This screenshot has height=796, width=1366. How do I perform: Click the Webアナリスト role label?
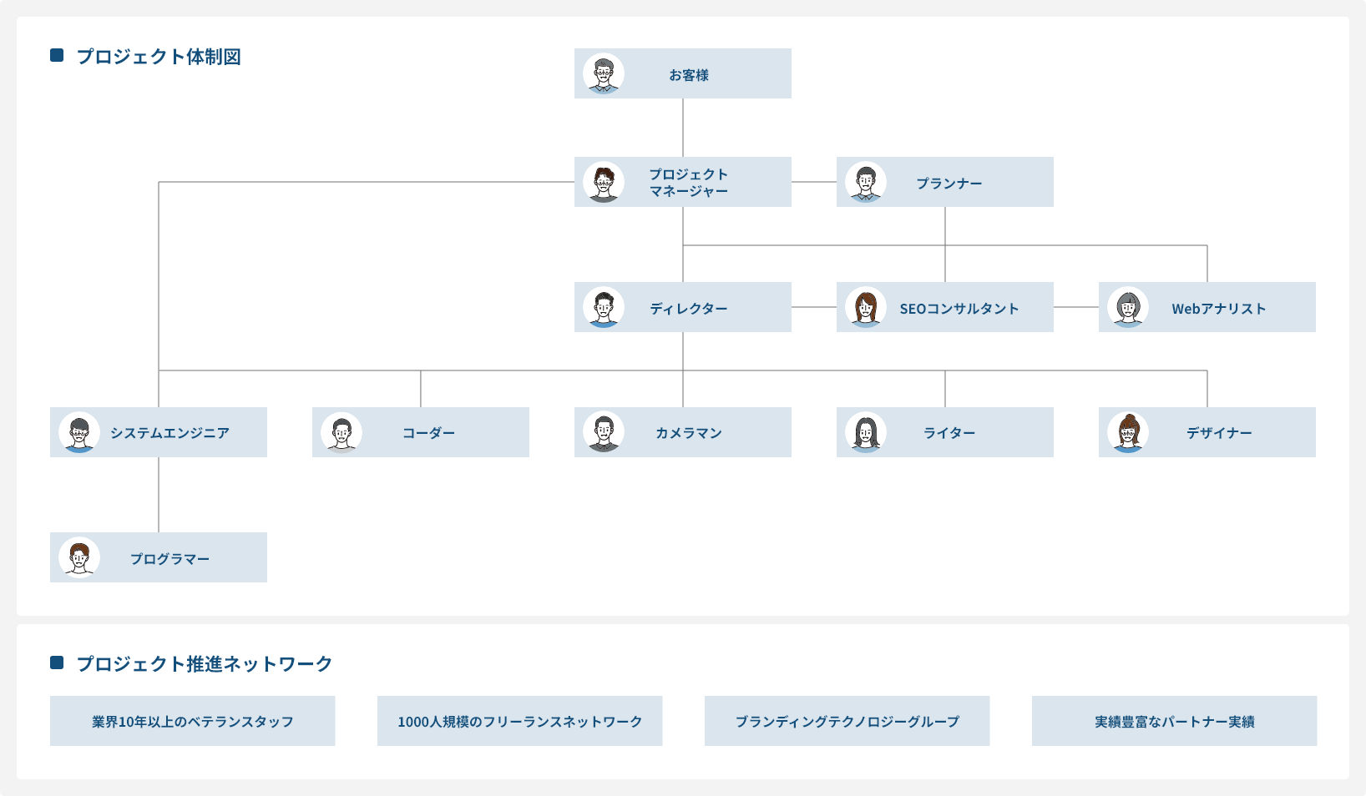click(x=1218, y=309)
